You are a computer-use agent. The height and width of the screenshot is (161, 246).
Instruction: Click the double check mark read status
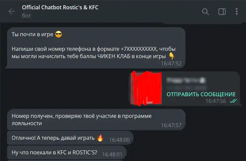pyautogui.click(x=233, y=101)
